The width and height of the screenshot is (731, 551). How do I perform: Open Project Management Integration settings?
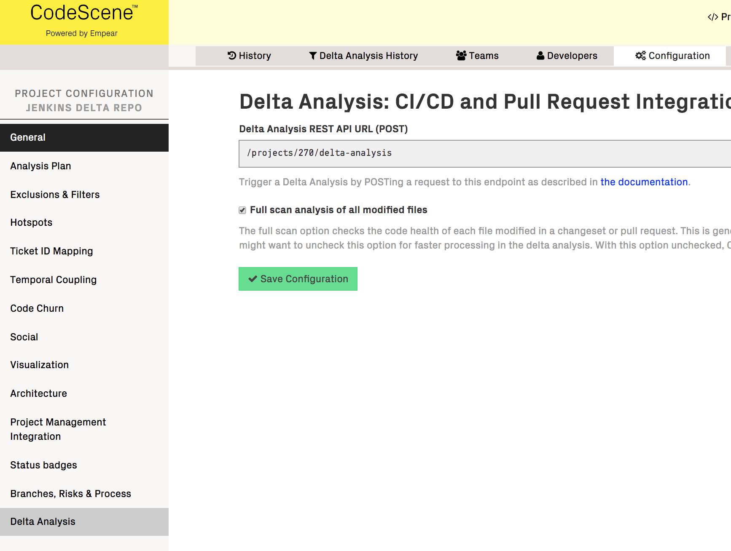[84, 429]
